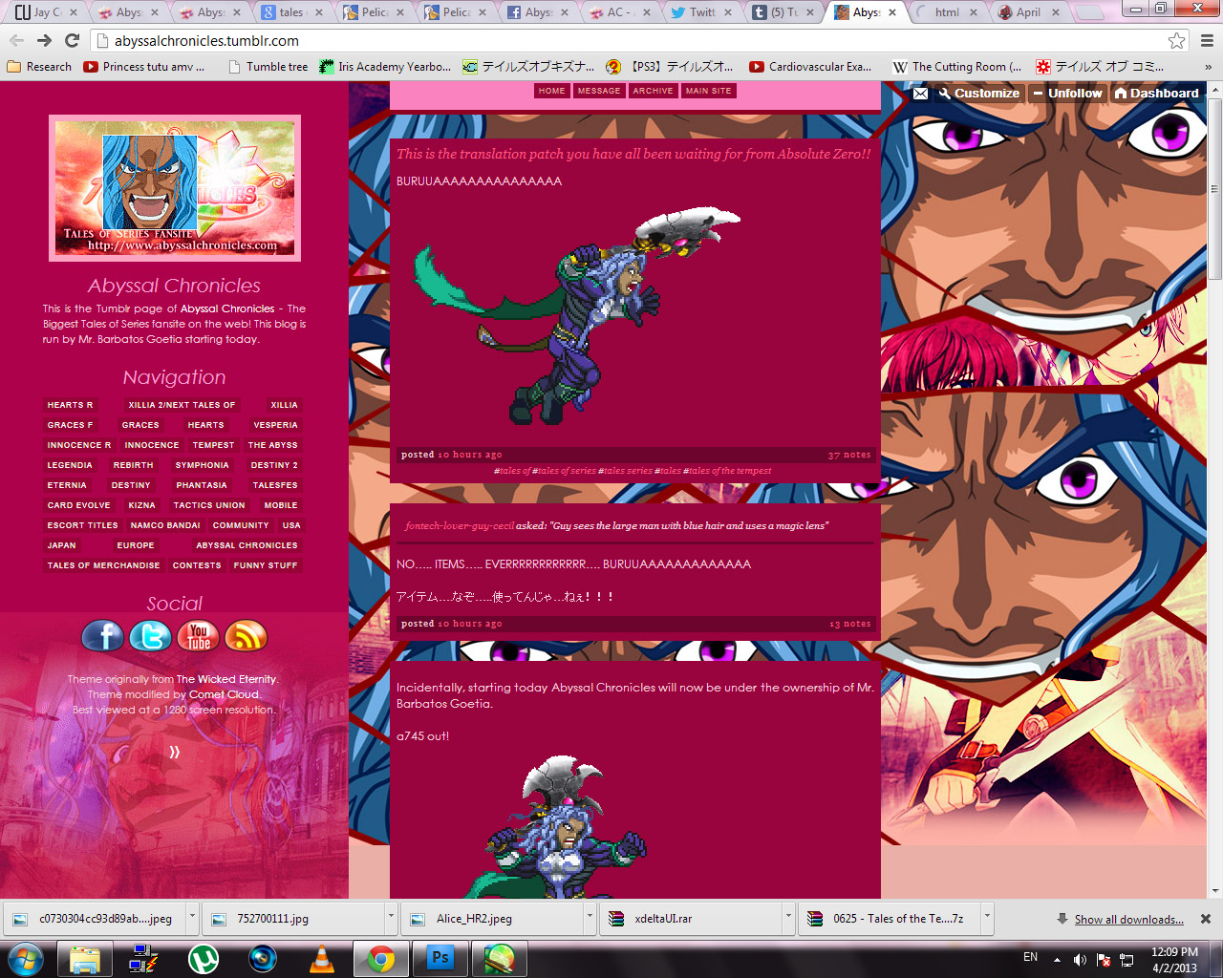1223x978 pixels.
Task: Open the Windows Start menu
Action: [x=24, y=958]
